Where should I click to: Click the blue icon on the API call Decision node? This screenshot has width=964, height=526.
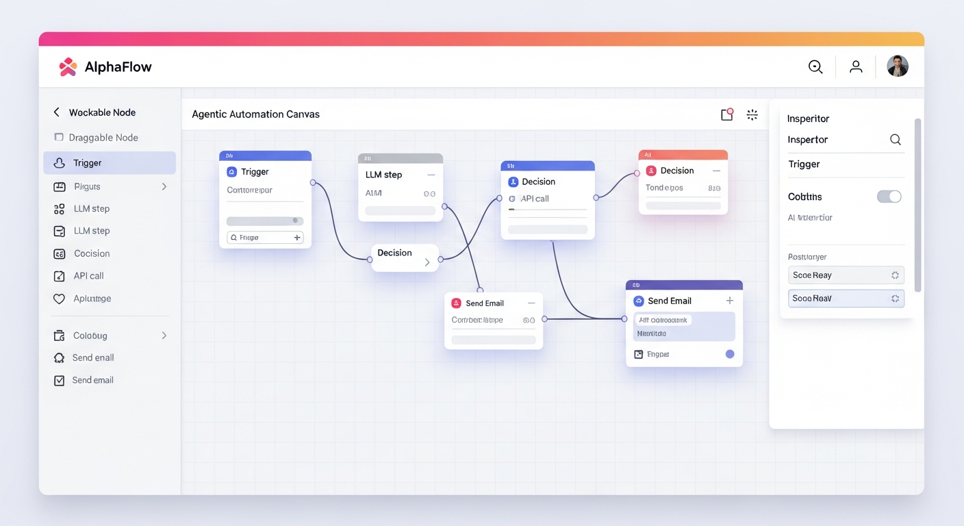tap(513, 181)
